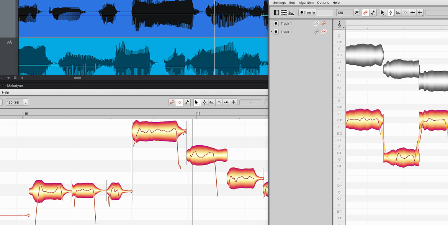
Task: Select the second Track 1 name
Action: [286, 32]
